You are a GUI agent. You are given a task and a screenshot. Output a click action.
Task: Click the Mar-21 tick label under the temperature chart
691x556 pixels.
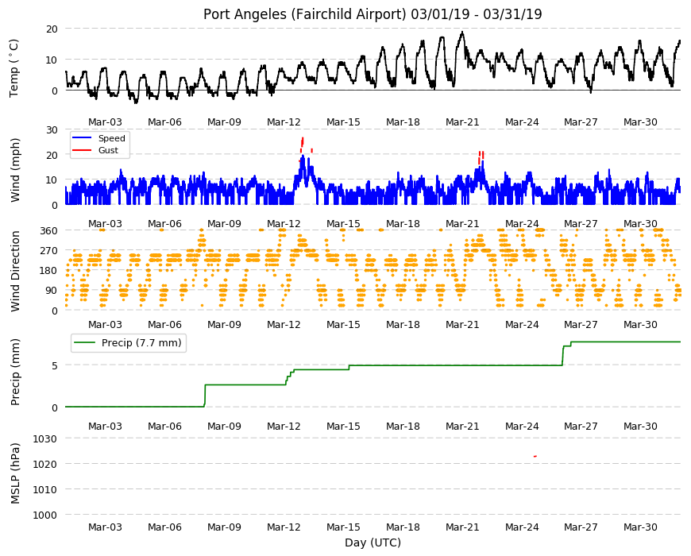[x=461, y=122]
